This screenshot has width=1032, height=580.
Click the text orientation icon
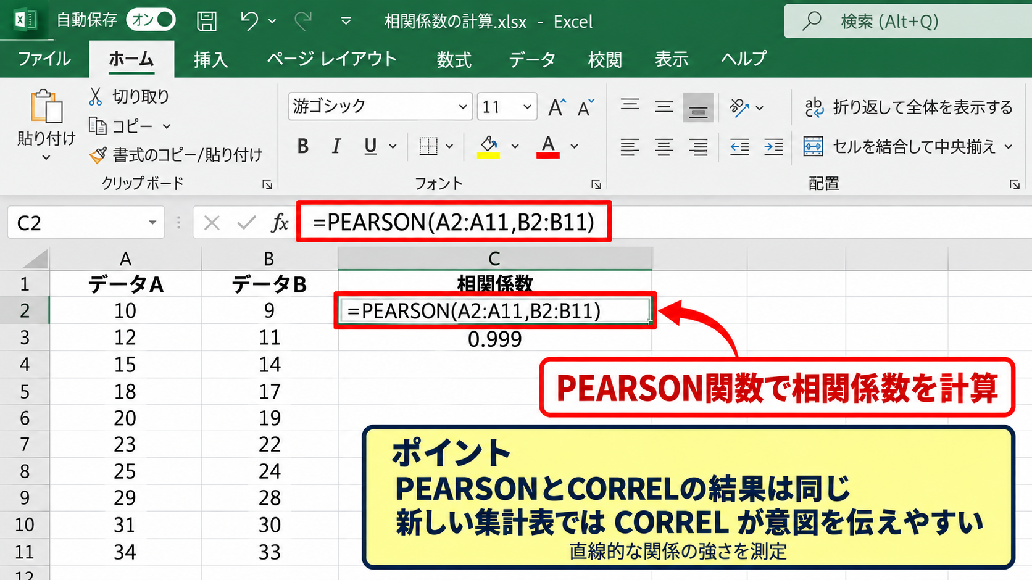pyautogui.click(x=739, y=107)
